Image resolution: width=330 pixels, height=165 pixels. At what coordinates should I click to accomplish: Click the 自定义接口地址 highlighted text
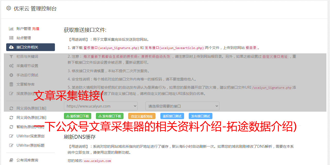pyautogui.click(x=275, y=56)
